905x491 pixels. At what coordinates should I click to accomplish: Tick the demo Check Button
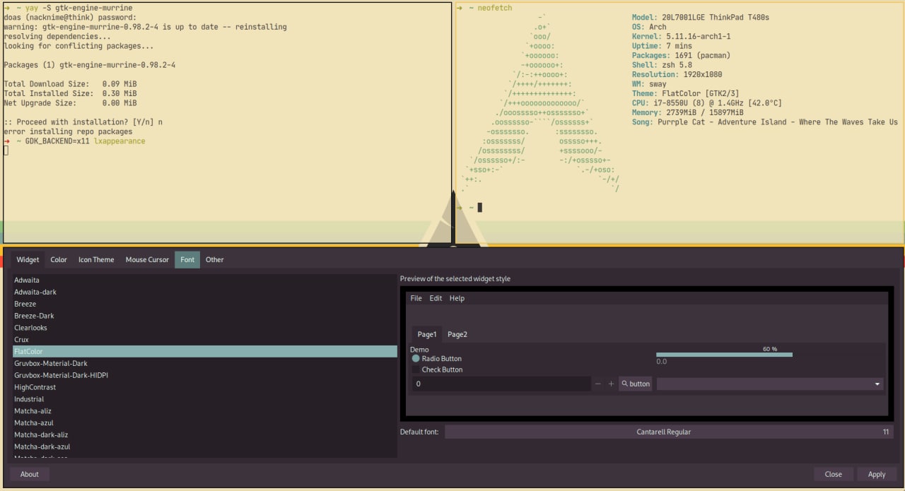437,369
